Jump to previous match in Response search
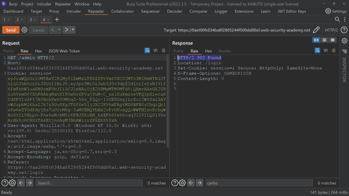 coord(191,183)
